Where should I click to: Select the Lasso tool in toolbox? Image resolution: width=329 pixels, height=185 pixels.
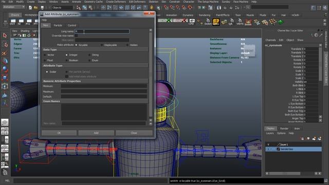[5, 44]
